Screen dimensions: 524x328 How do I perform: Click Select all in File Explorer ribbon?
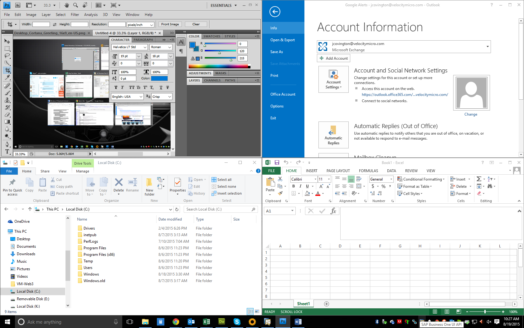point(221,180)
